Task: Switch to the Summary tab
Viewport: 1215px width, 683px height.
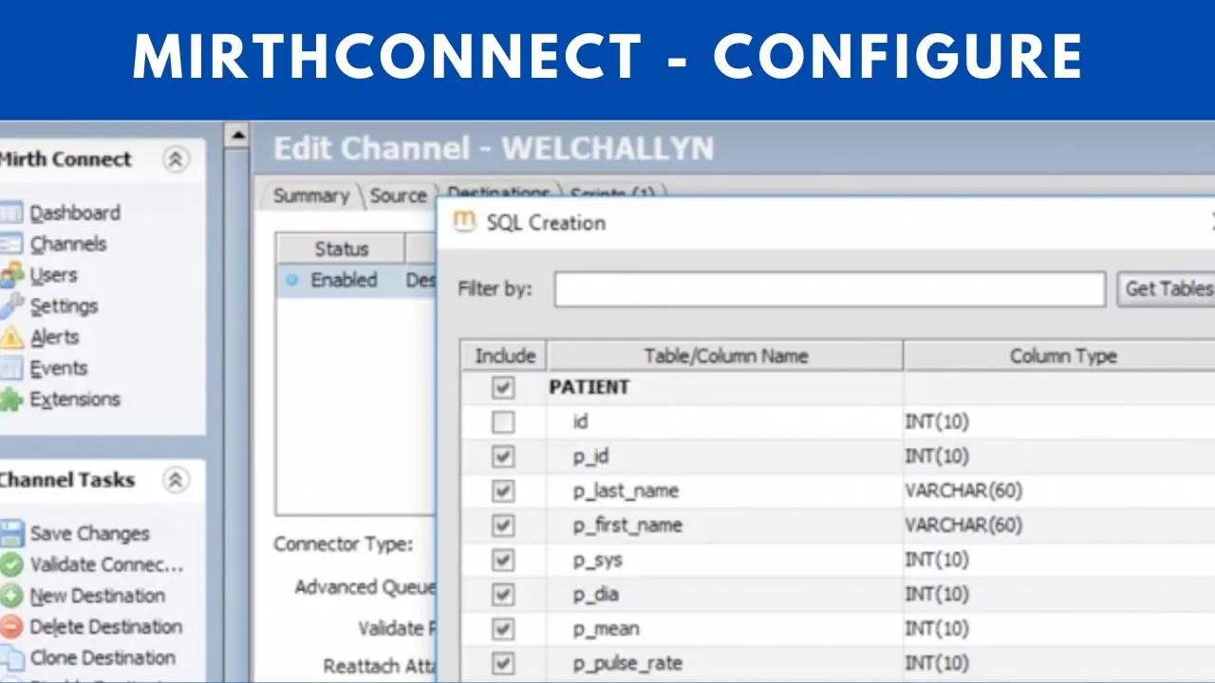Action: tap(310, 195)
